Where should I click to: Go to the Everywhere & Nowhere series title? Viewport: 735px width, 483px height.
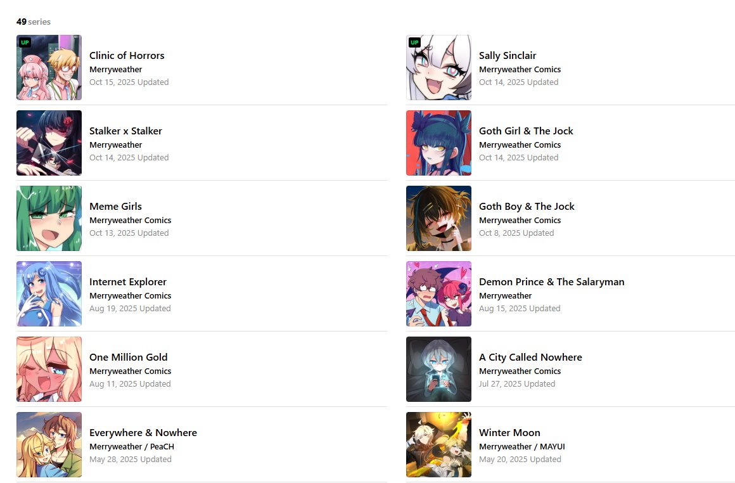[143, 433]
